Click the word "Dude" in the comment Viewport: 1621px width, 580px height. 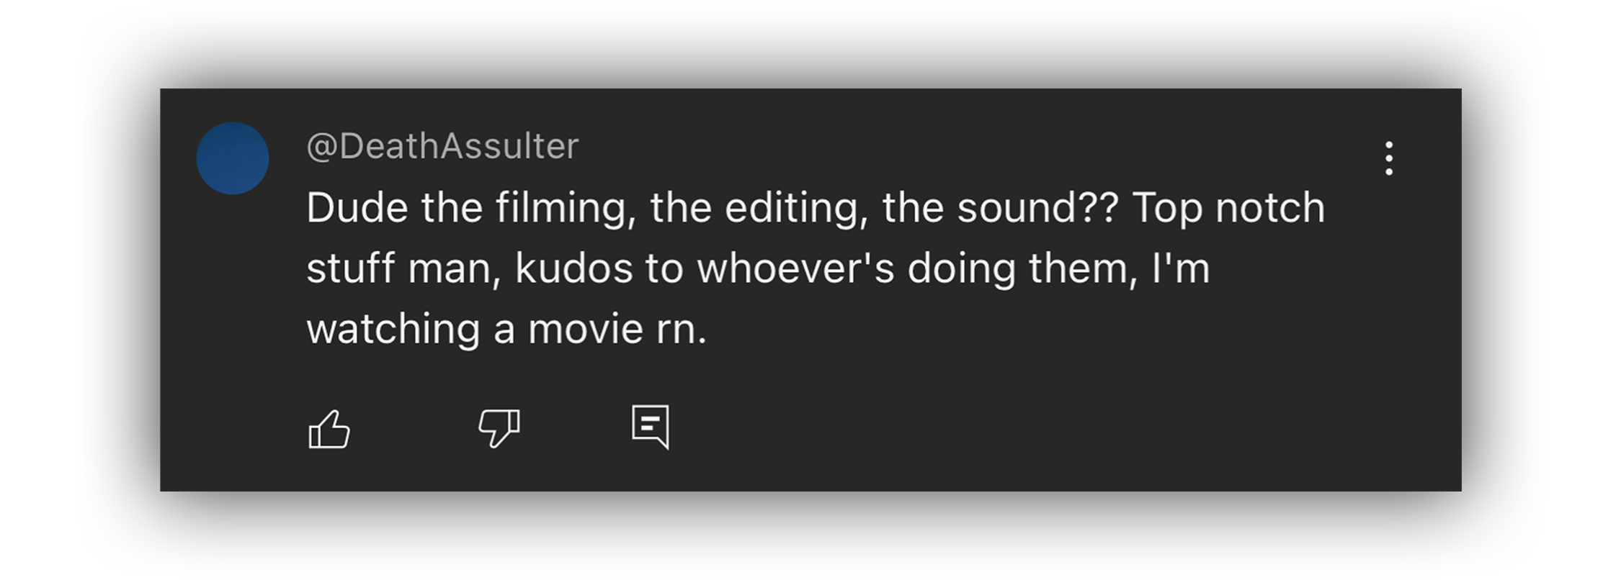click(357, 208)
